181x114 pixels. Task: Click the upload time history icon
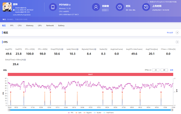(146, 7)
